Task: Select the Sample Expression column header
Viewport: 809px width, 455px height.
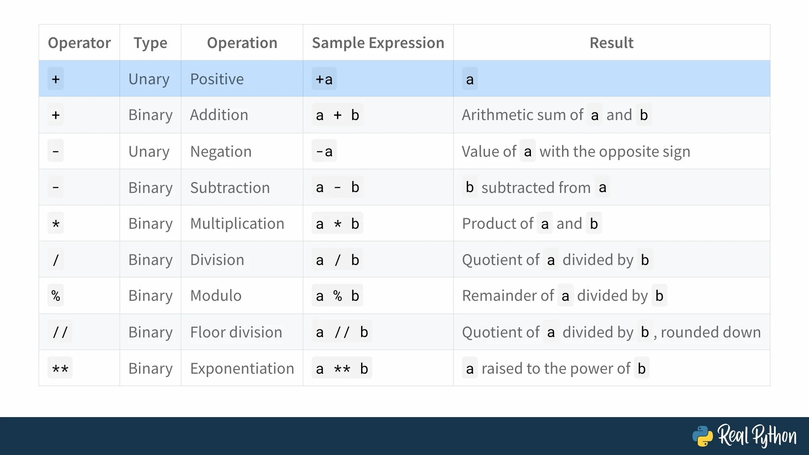Action: (378, 43)
